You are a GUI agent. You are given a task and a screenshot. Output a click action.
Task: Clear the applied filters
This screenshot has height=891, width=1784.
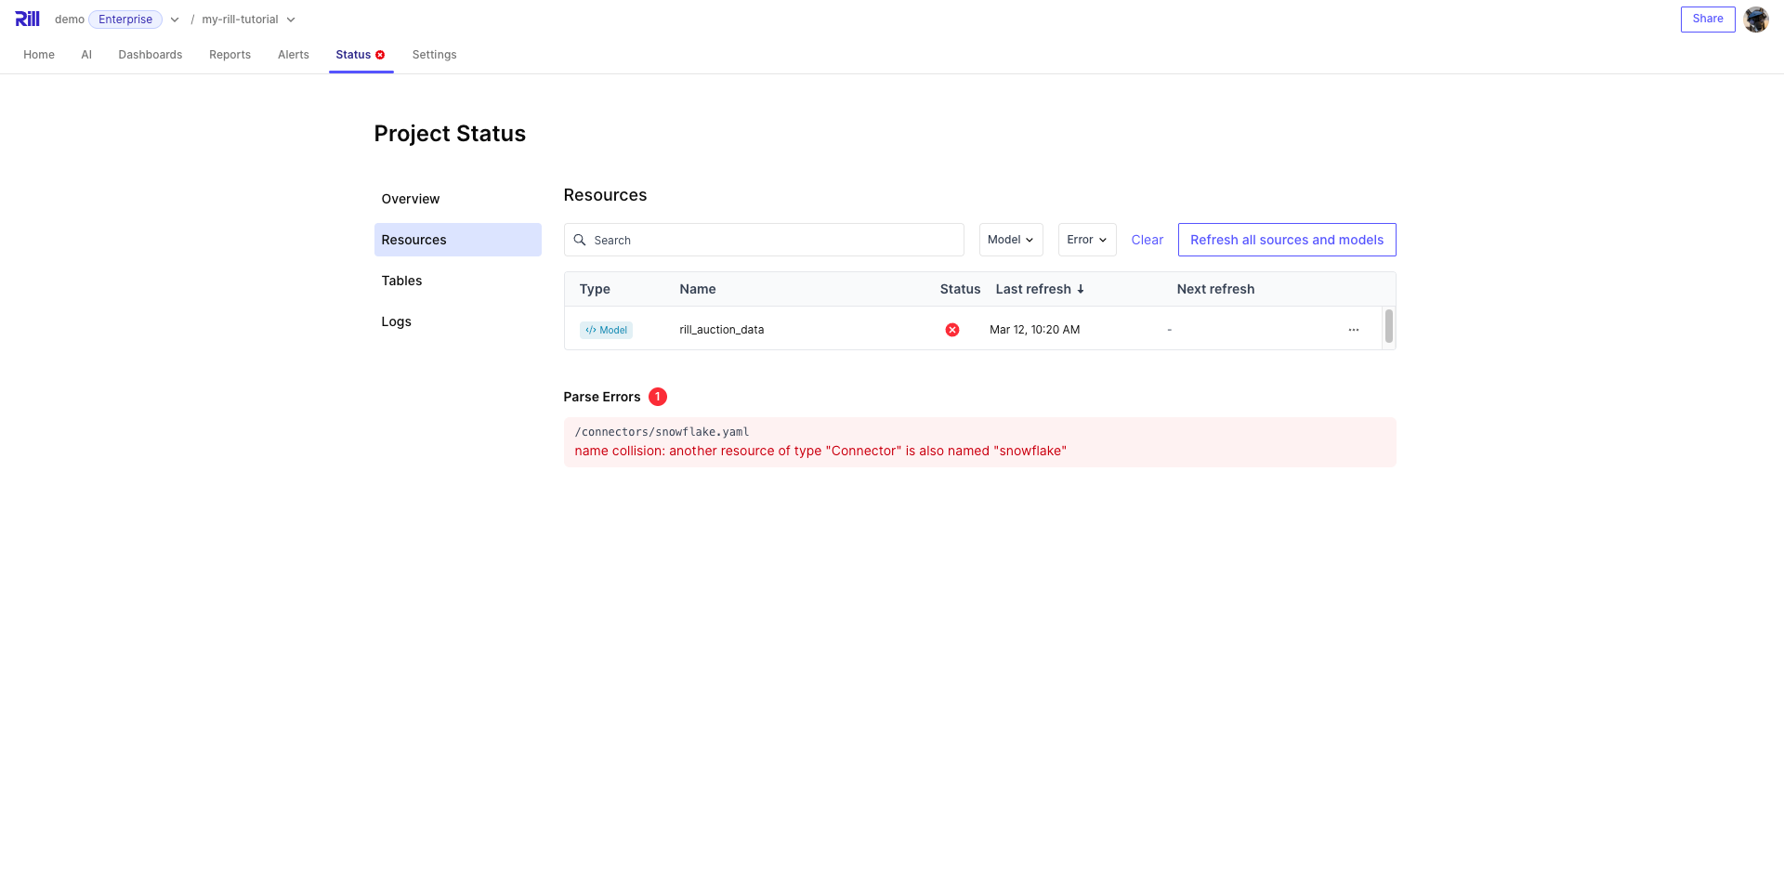pos(1147,240)
